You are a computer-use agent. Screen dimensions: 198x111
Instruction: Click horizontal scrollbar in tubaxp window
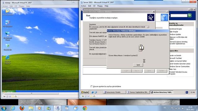tap(31, 93)
